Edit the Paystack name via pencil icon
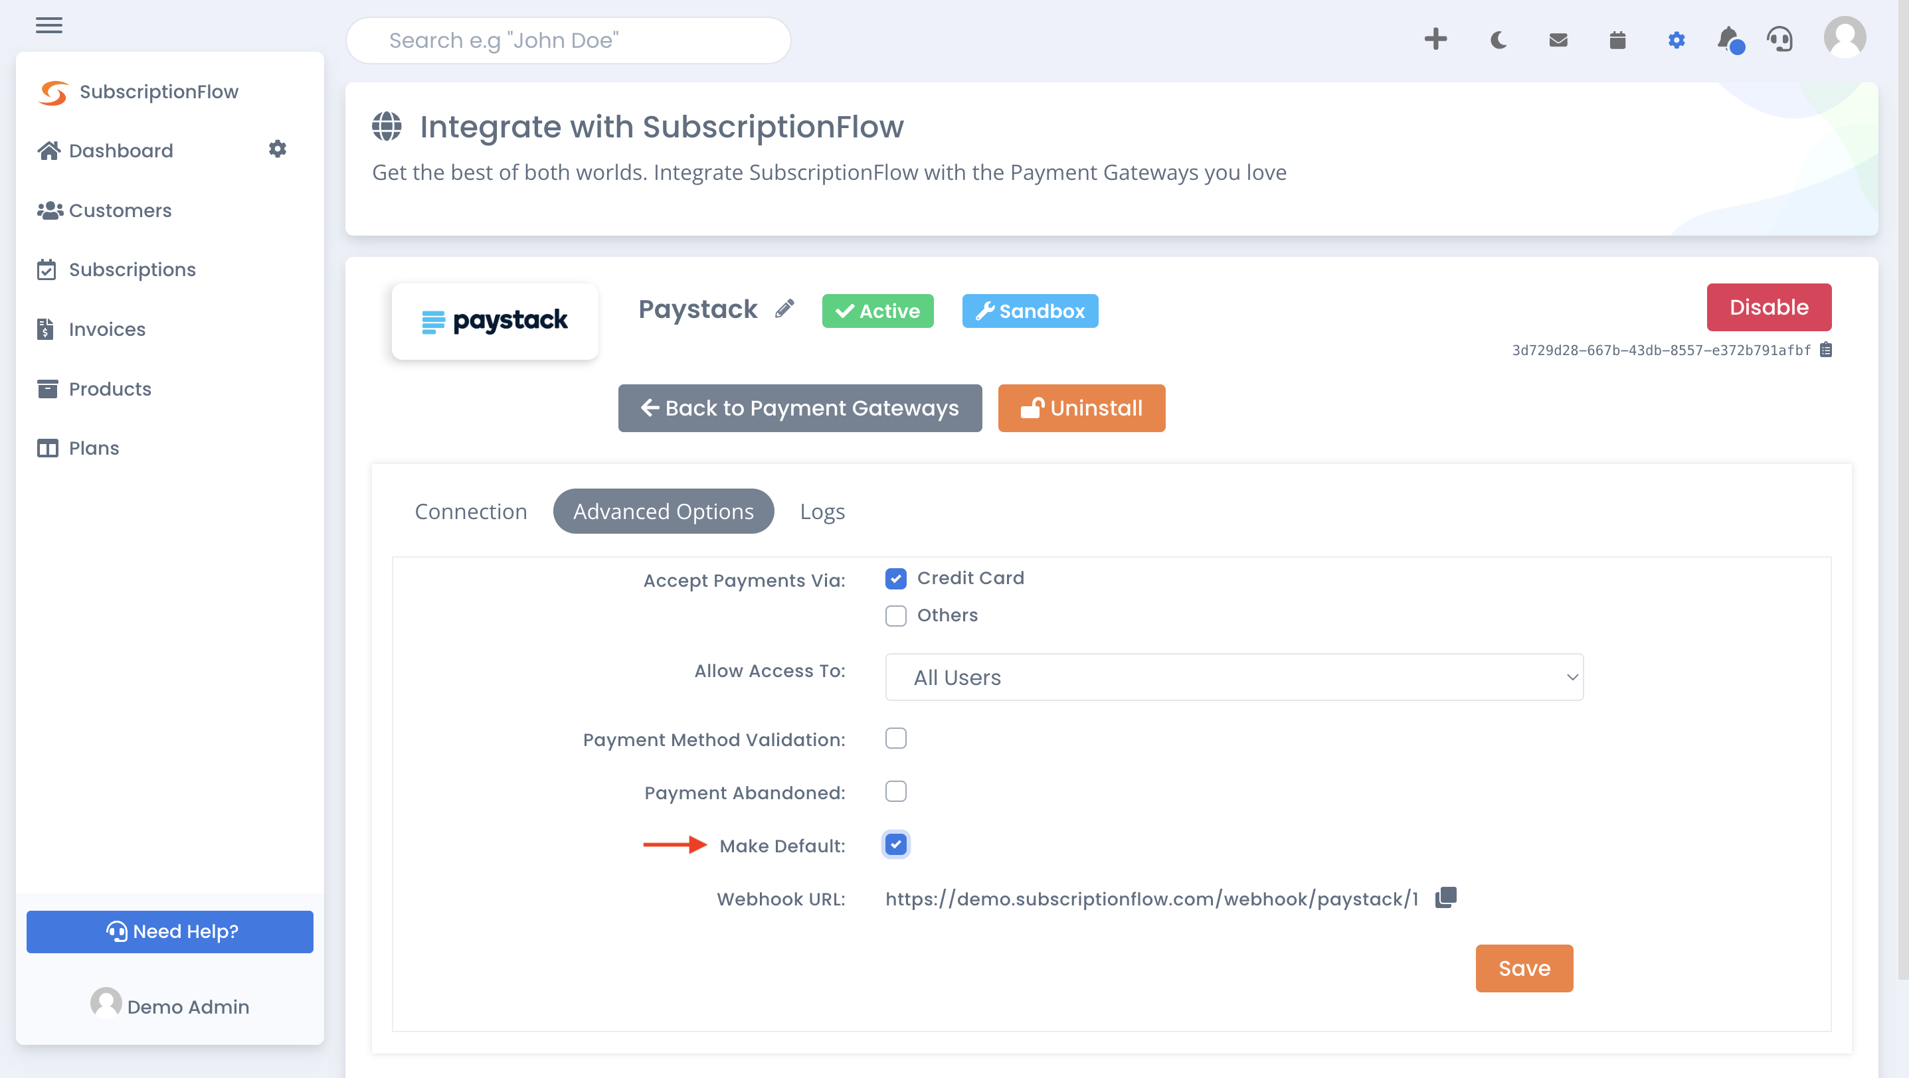This screenshot has width=1909, height=1078. click(x=784, y=309)
